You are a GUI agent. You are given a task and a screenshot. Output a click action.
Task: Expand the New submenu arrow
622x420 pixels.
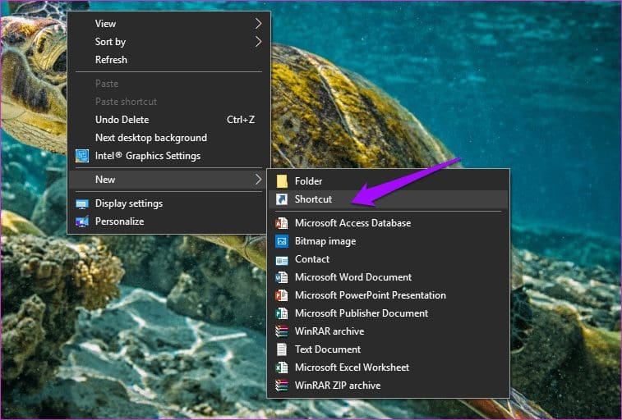pyautogui.click(x=258, y=180)
